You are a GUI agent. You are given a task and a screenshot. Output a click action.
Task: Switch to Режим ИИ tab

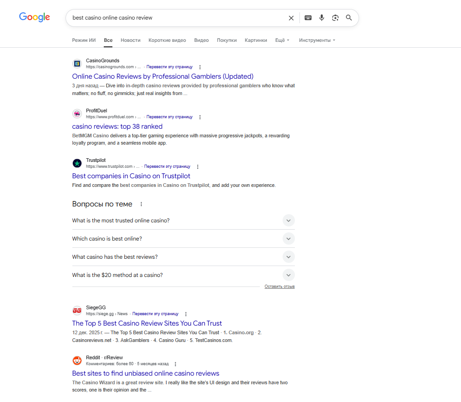[x=84, y=40]
